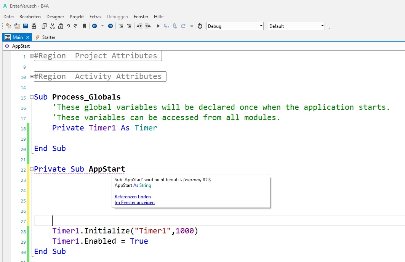Run the project with Play icon
Viewport: 405px width, 262px height.
pyautogui.click(x=158, y=26)
